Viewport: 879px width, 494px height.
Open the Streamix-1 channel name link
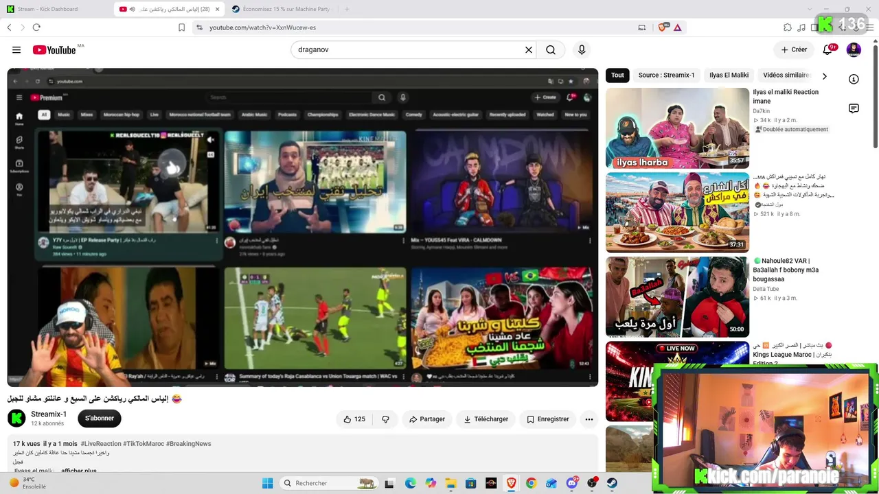coord(49,414)
